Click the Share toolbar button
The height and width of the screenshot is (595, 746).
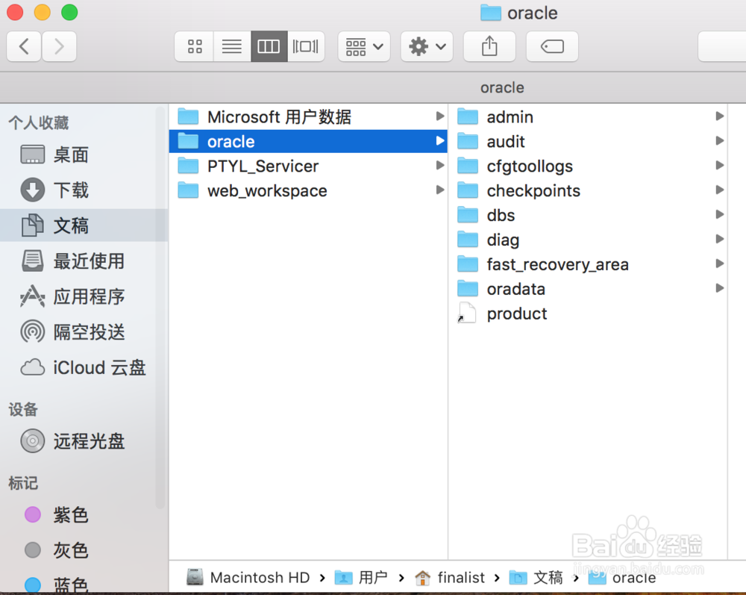point(489,46)
